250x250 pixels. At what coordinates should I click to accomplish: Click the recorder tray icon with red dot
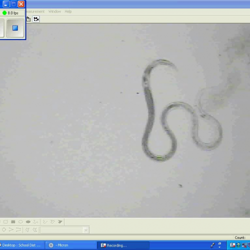point(232,245)
